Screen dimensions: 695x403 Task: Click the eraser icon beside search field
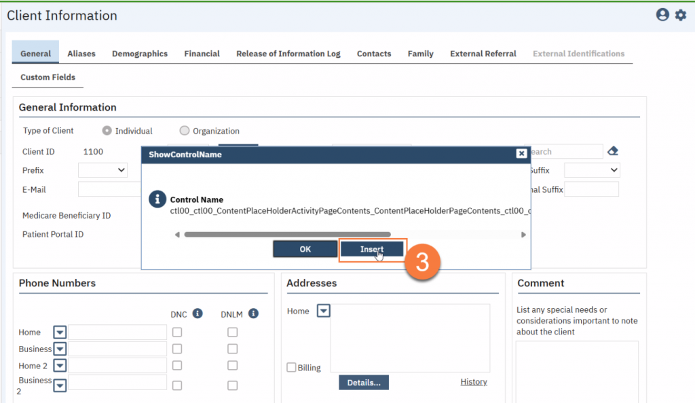(x=613, y=151)
